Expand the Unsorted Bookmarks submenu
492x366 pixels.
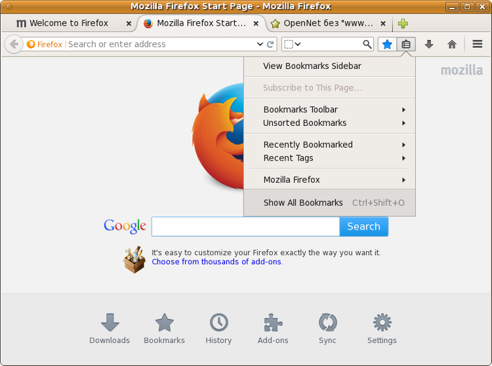329,123
